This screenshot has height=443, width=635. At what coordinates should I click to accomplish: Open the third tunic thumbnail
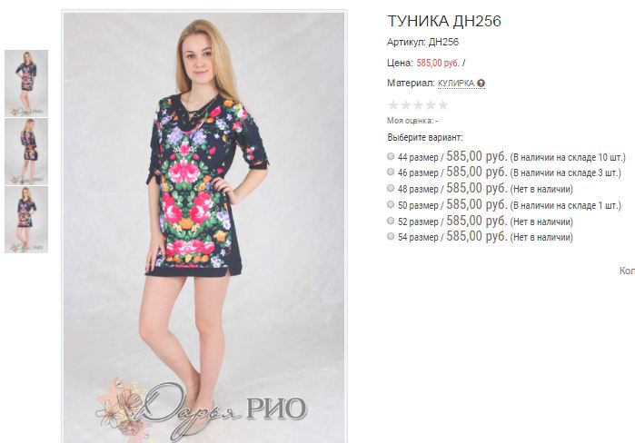(x=26, y=220)
